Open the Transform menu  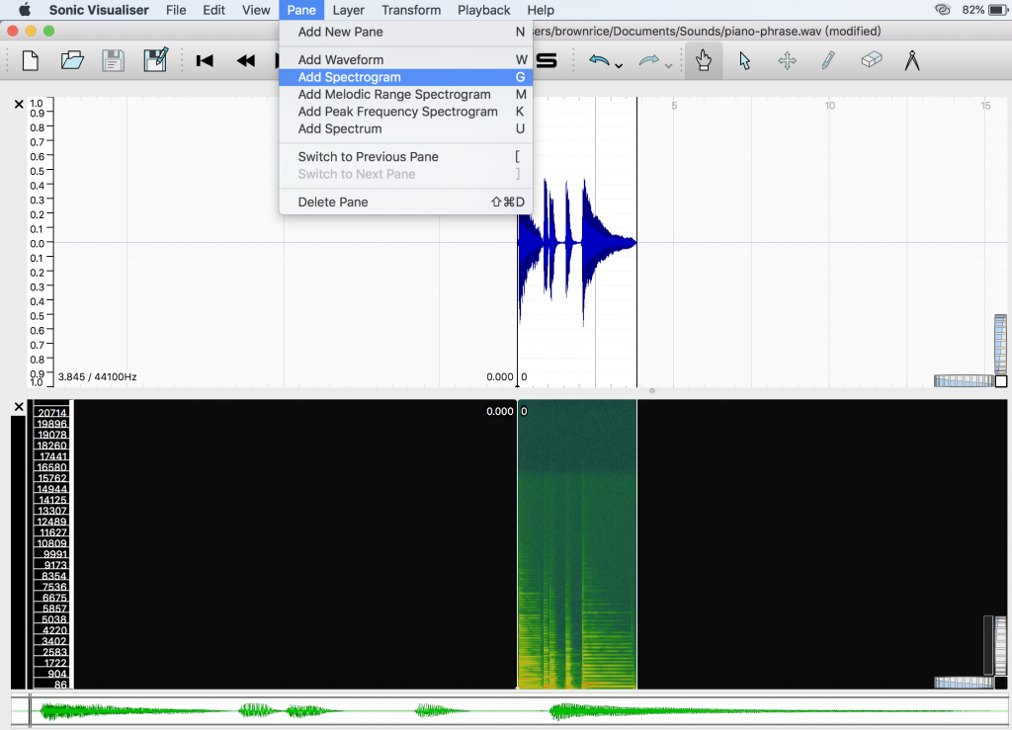point(411,10)
